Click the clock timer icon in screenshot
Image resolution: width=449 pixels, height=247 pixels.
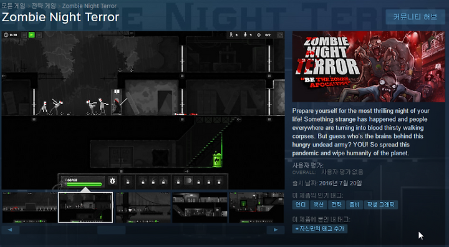pos(6,35)
